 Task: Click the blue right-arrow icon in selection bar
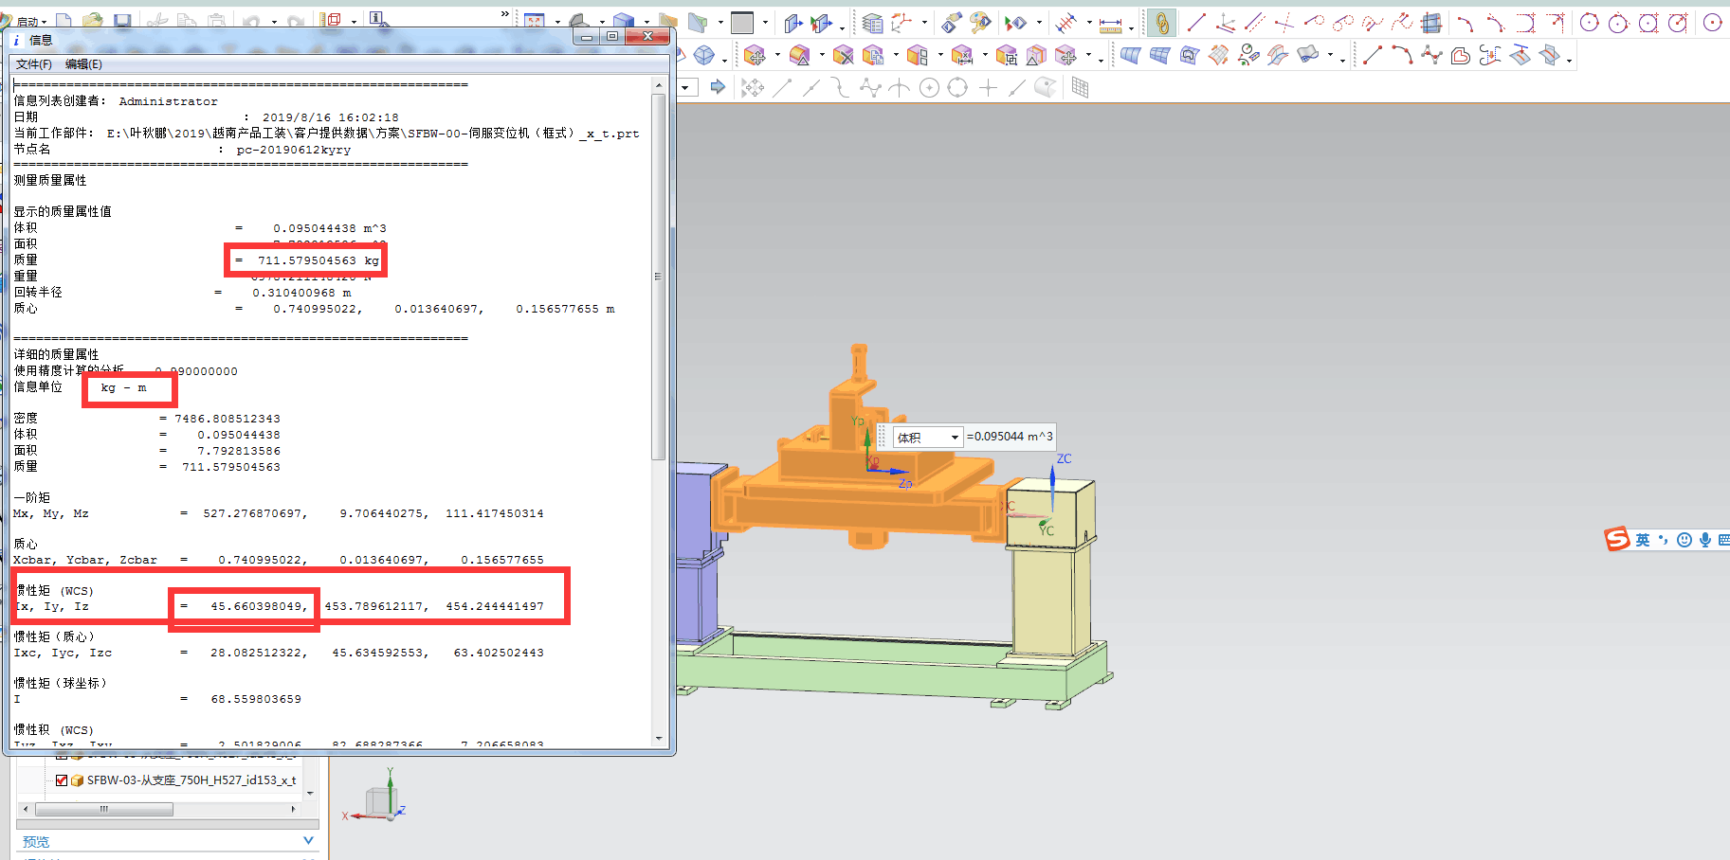(718, 87)
